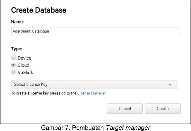Viewport: 191px width, 131px height.
Task: Select the Cloud radio button
Action: 13,65
